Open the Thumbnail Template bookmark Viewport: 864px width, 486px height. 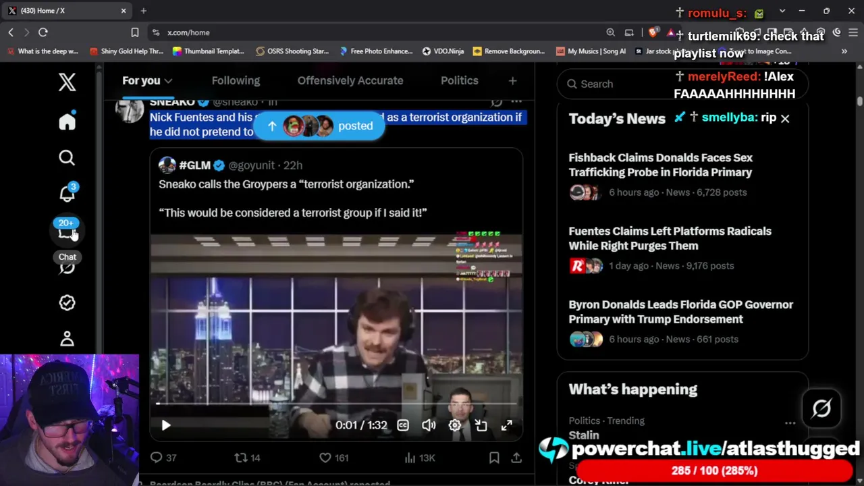209,51
